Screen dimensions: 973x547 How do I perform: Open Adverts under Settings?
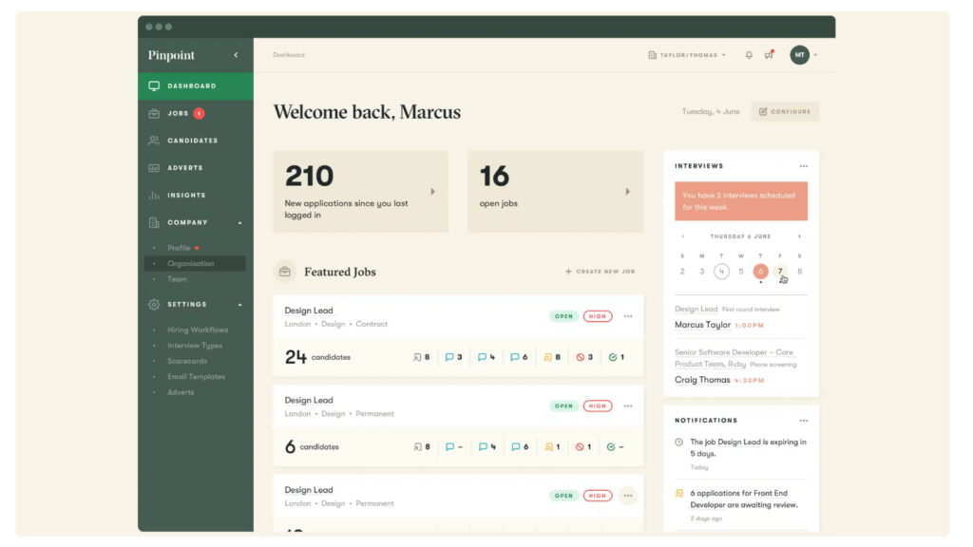click(181, 392)
